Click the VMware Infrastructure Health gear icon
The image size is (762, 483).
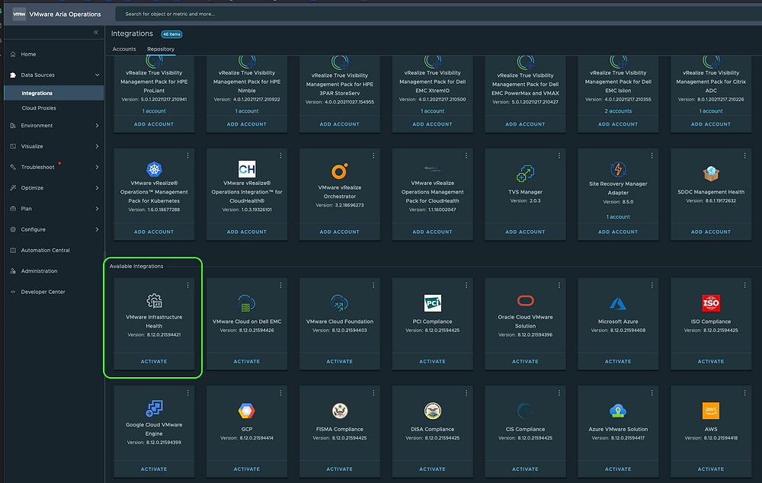(x=154, y=301)
